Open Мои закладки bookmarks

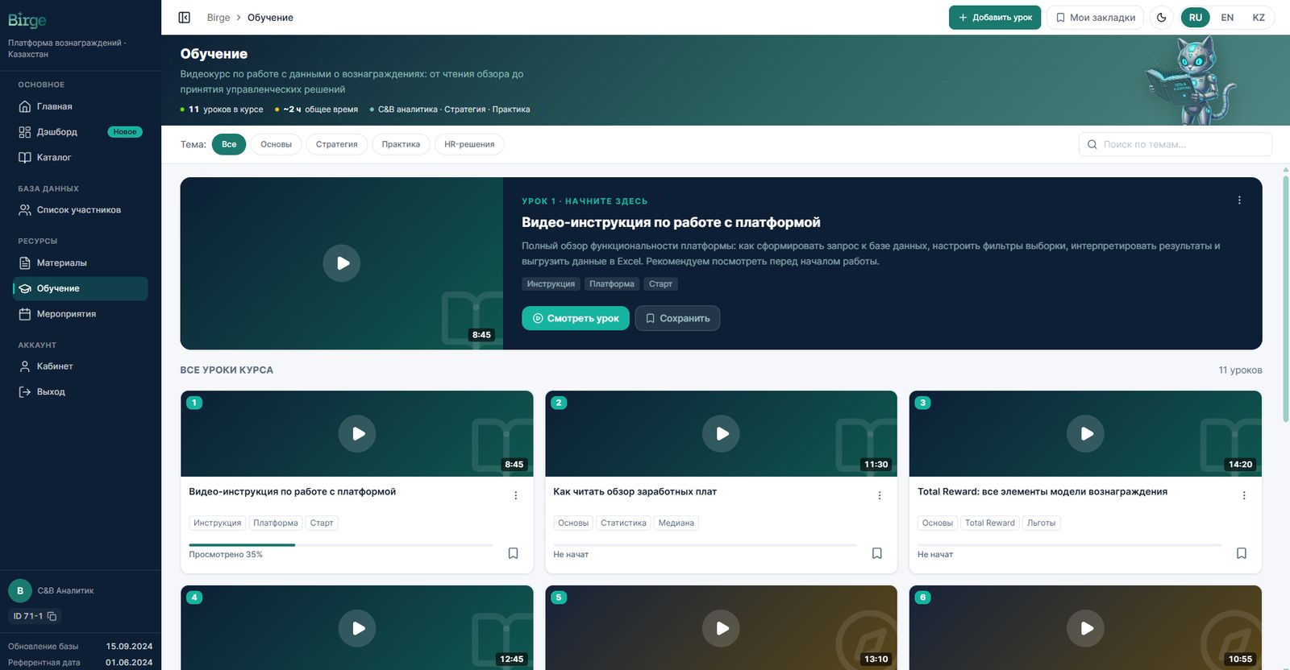click(x=1095, y=17)
